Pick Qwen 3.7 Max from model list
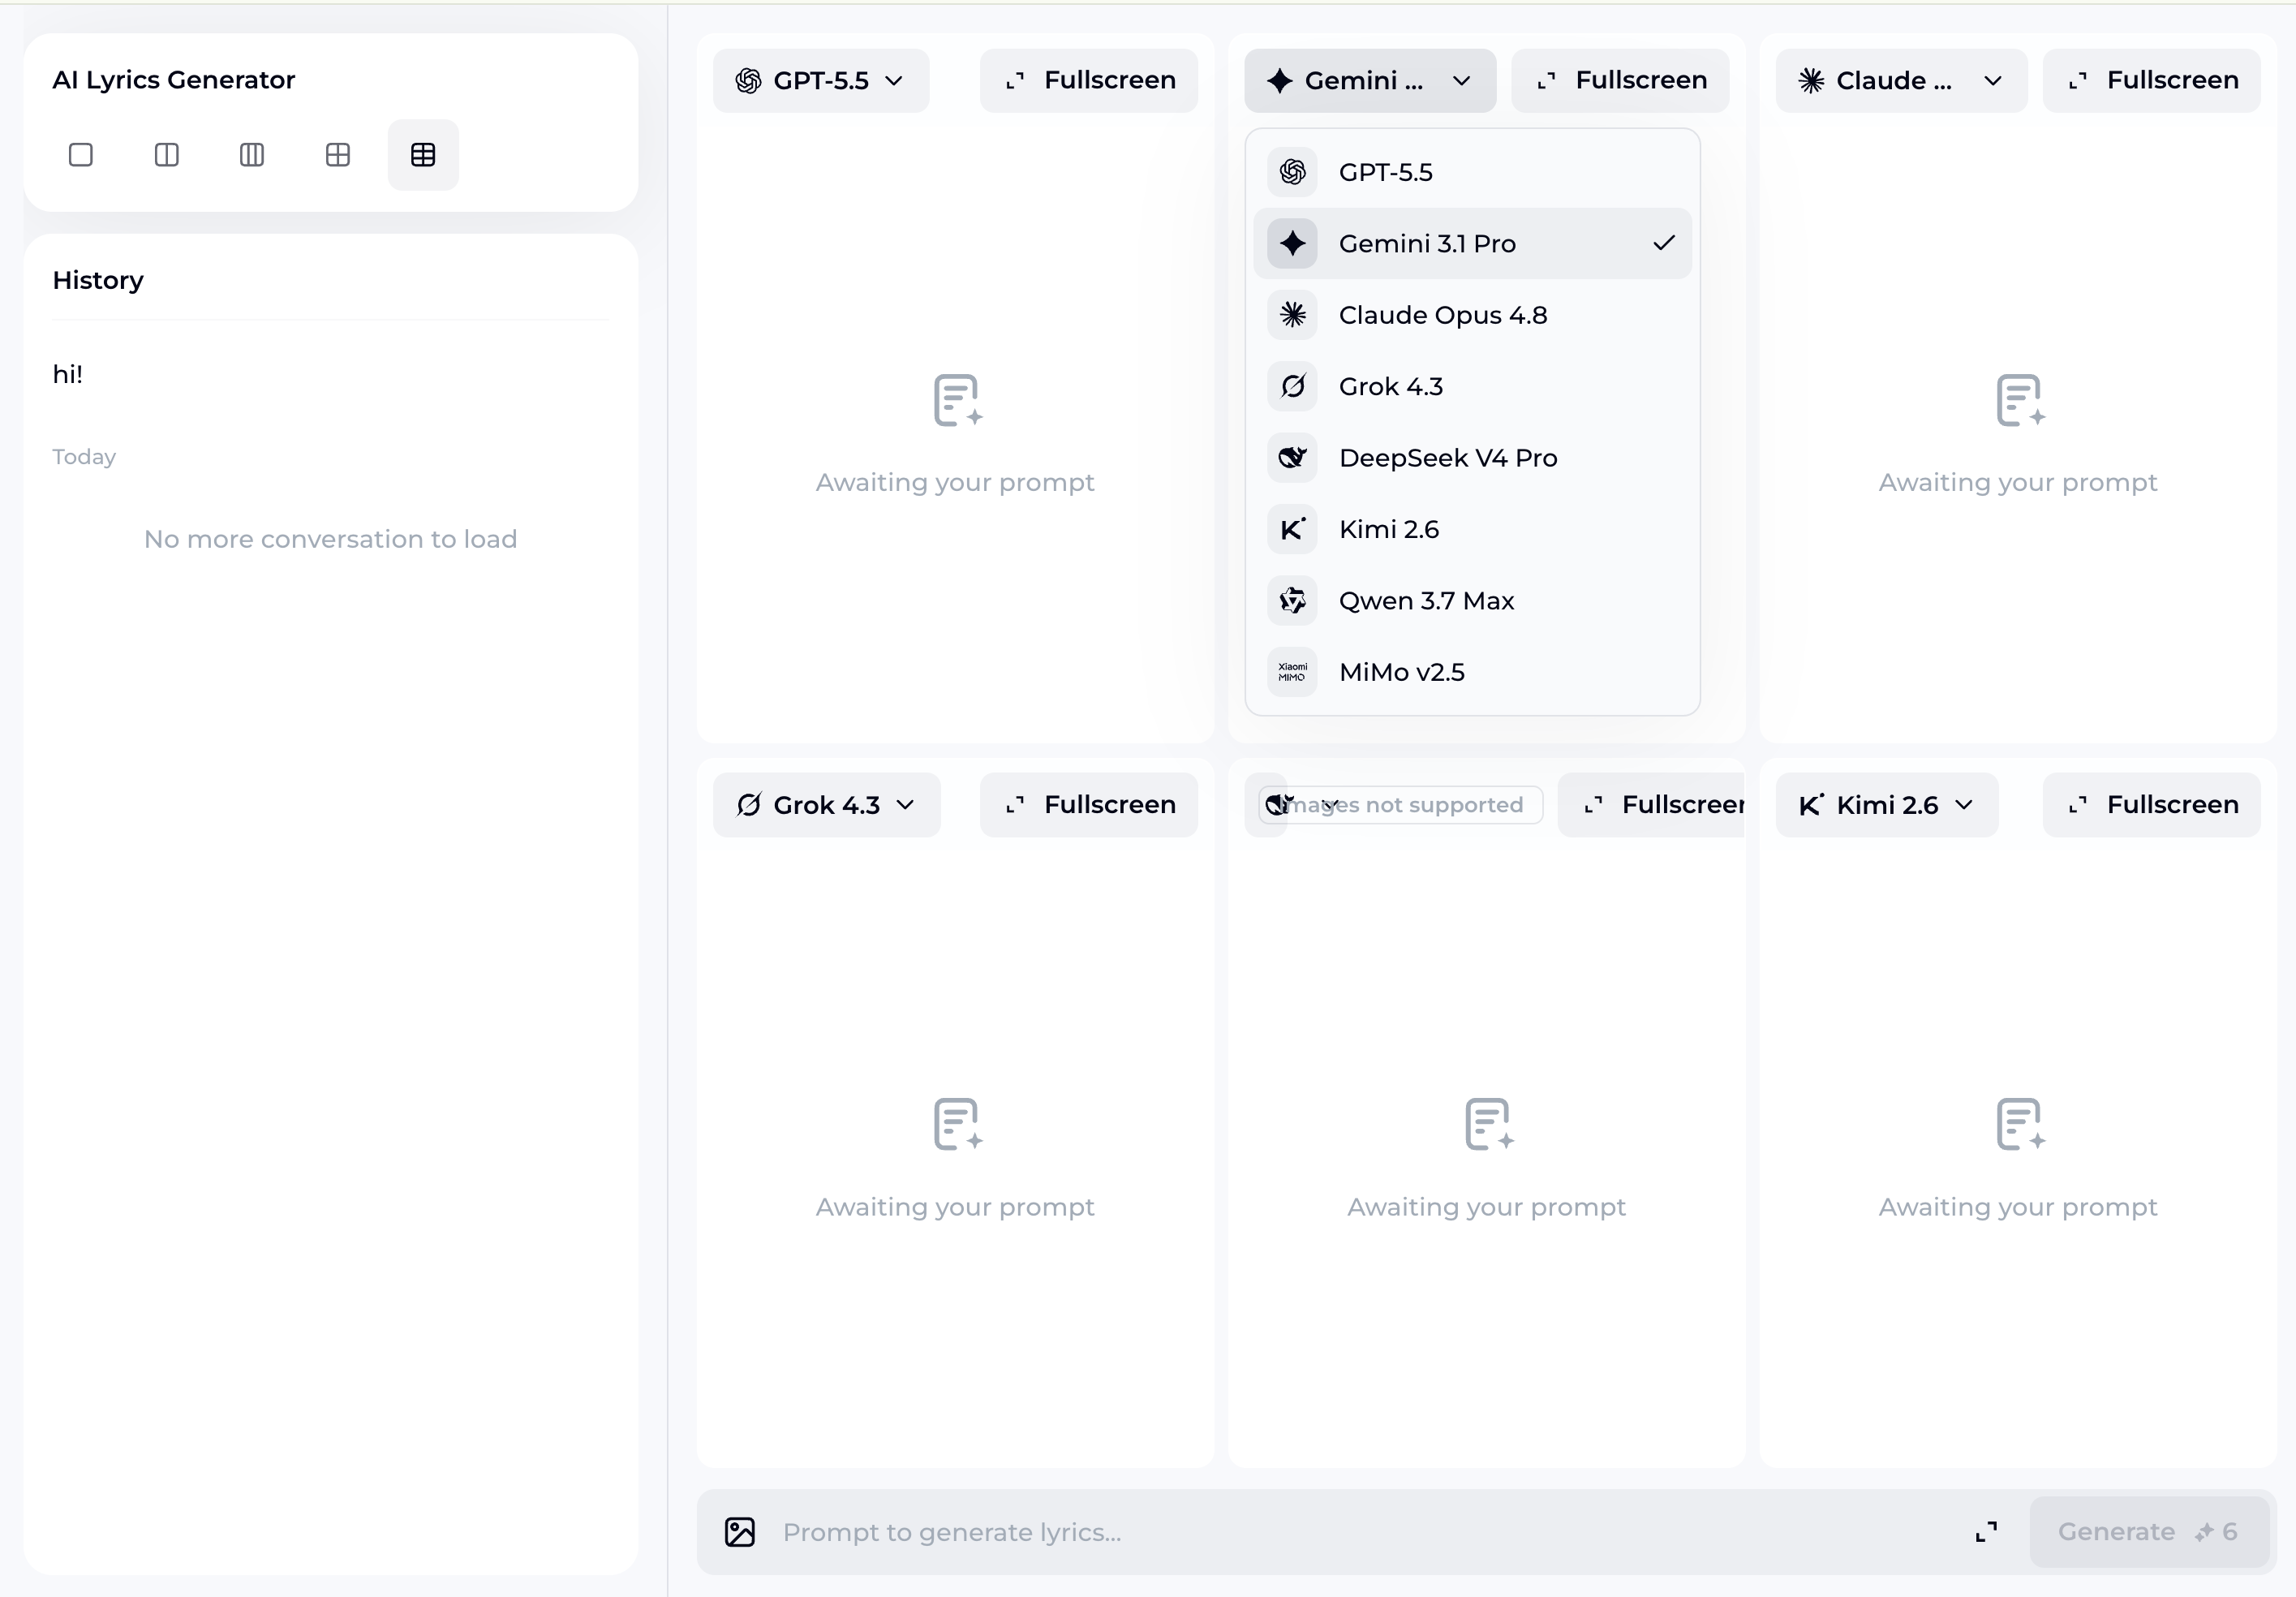 (x=1472, y=601)
